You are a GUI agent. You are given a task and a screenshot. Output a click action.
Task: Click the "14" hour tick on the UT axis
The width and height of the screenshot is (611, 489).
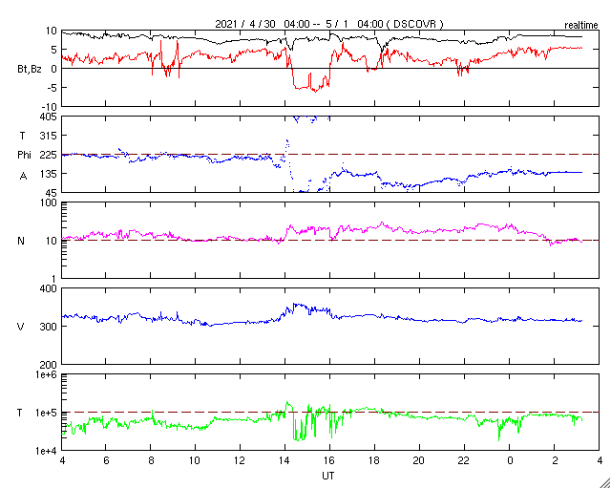(x=284, y=461)
